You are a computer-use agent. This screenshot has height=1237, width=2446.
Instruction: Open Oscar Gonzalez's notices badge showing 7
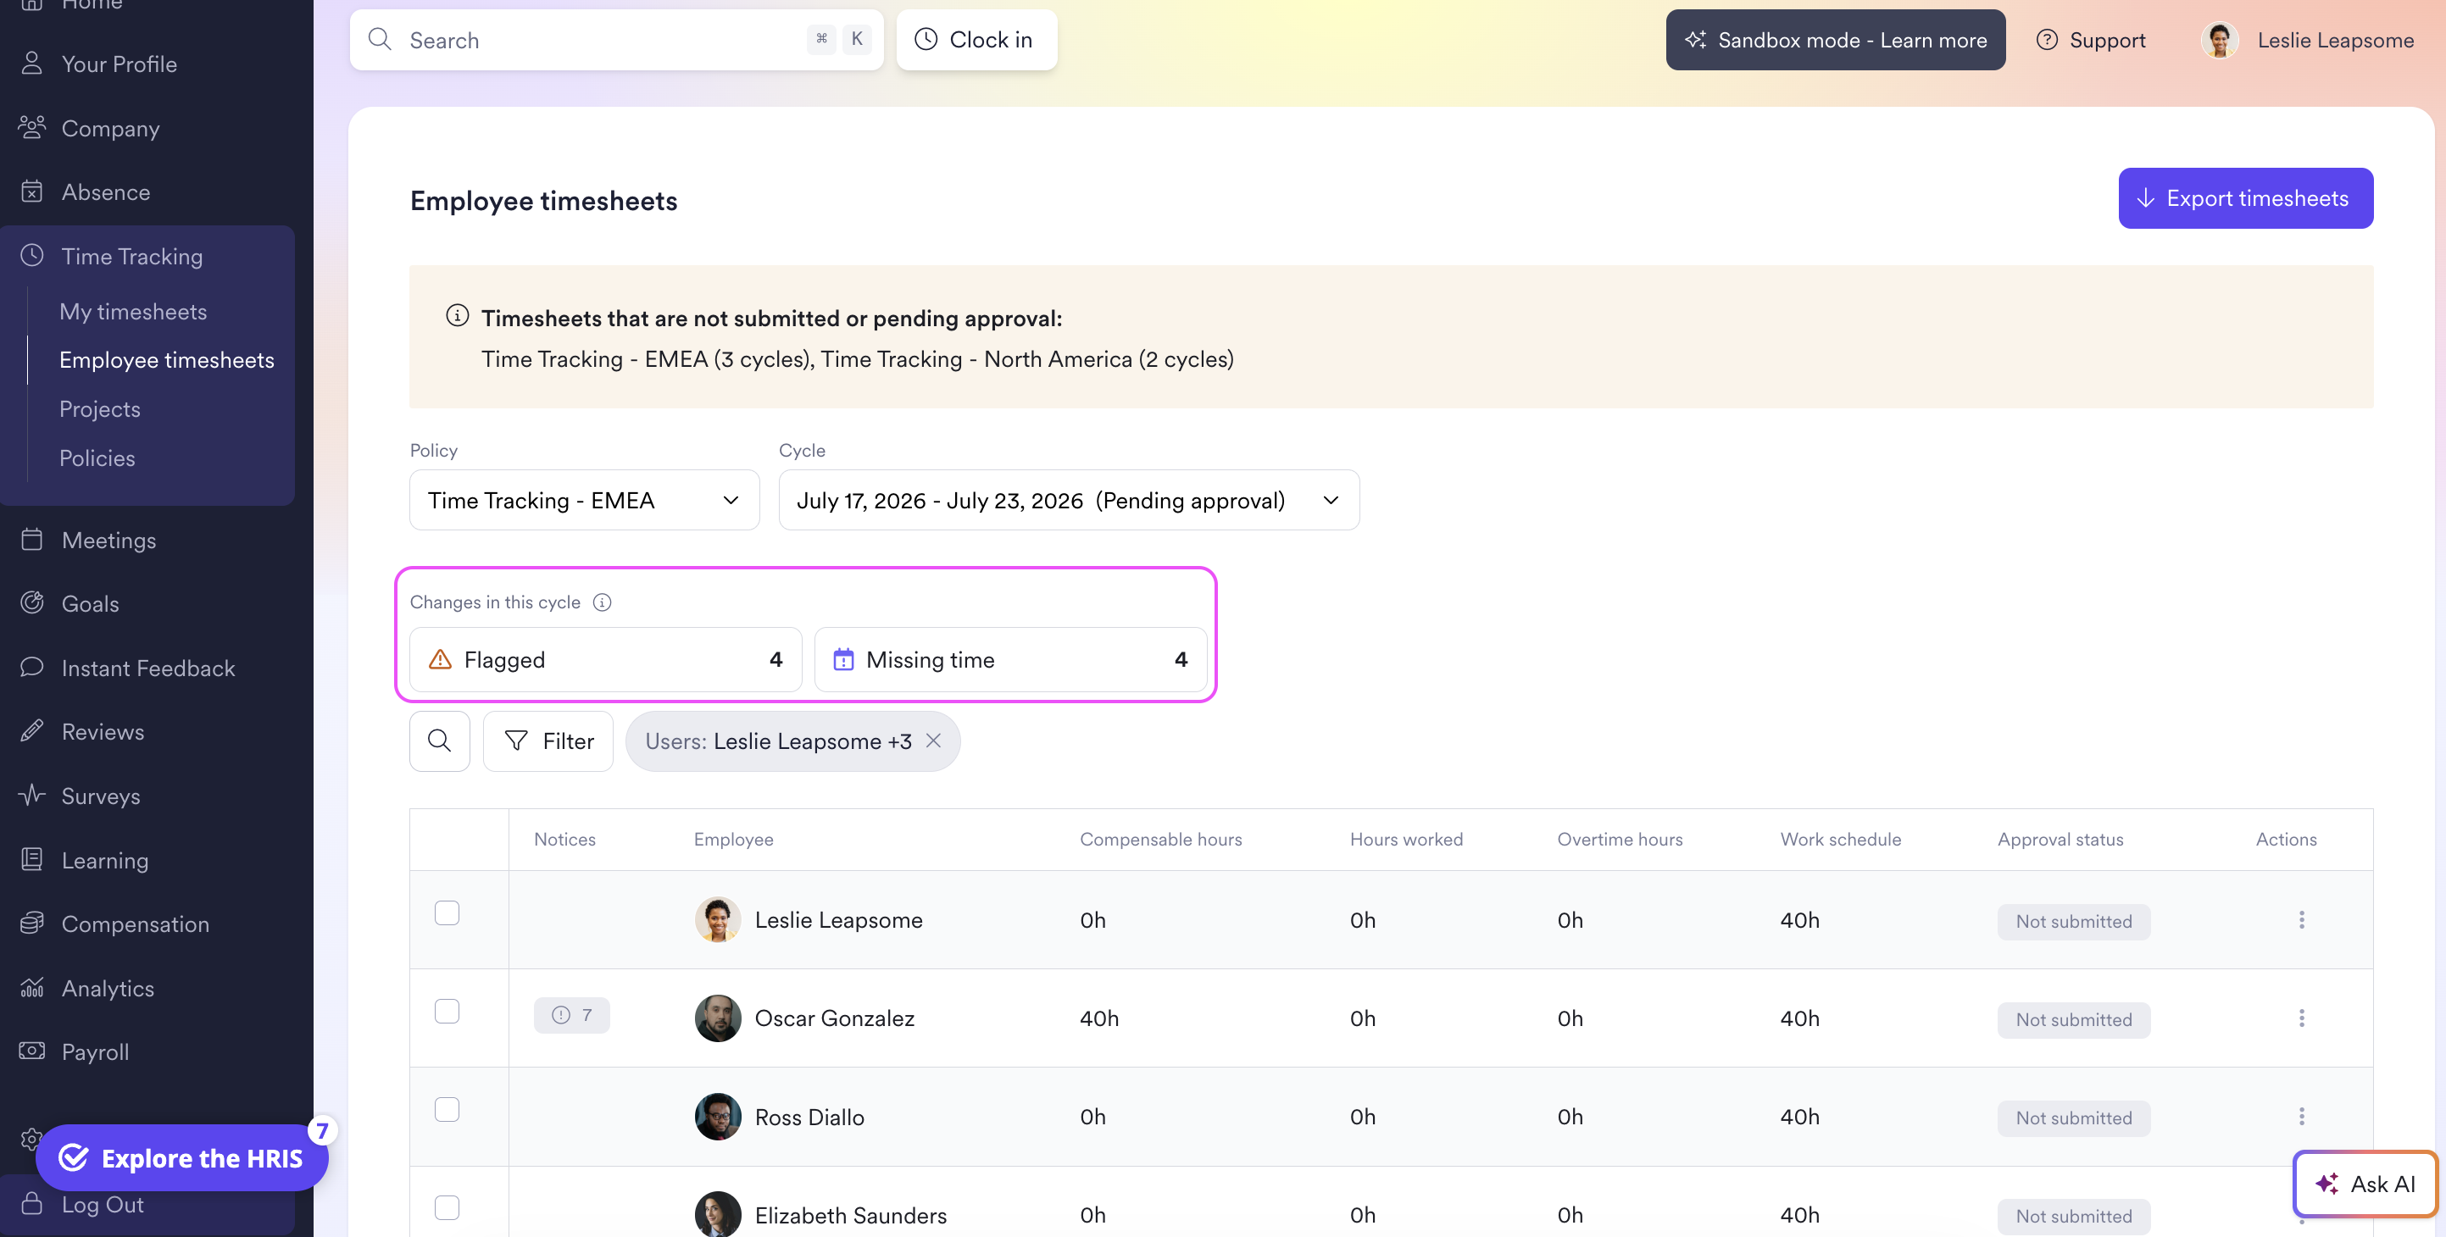click(x=571, y=1015)
